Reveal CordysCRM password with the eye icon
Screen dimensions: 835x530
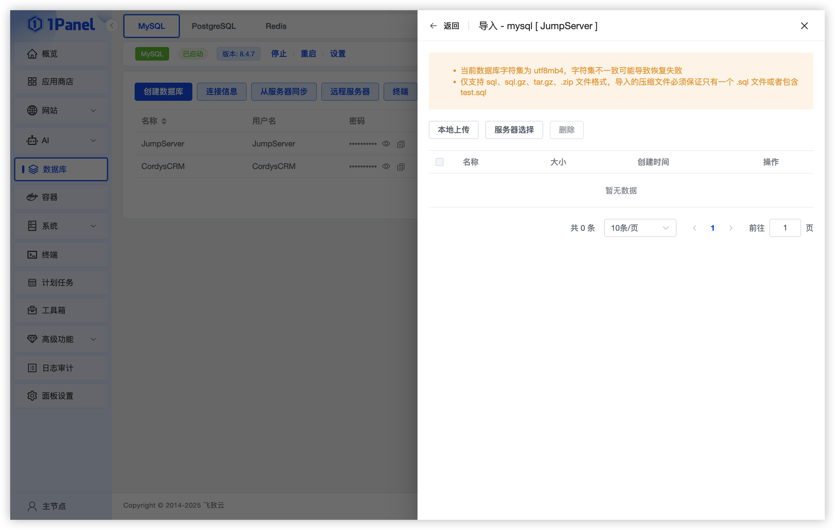coord(386,166)
